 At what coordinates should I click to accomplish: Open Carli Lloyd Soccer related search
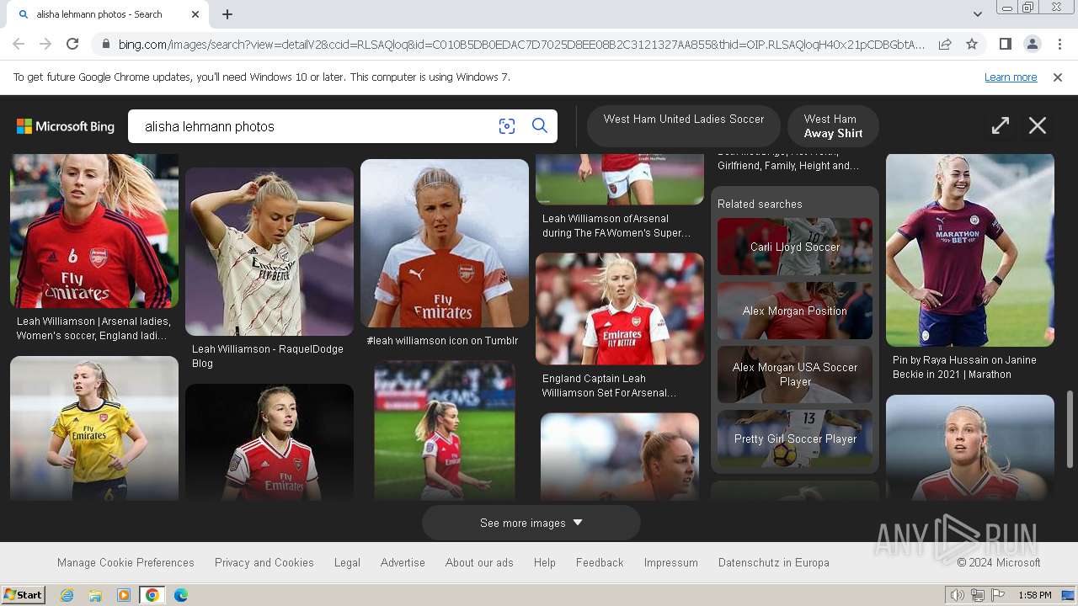tap(795, 247)
